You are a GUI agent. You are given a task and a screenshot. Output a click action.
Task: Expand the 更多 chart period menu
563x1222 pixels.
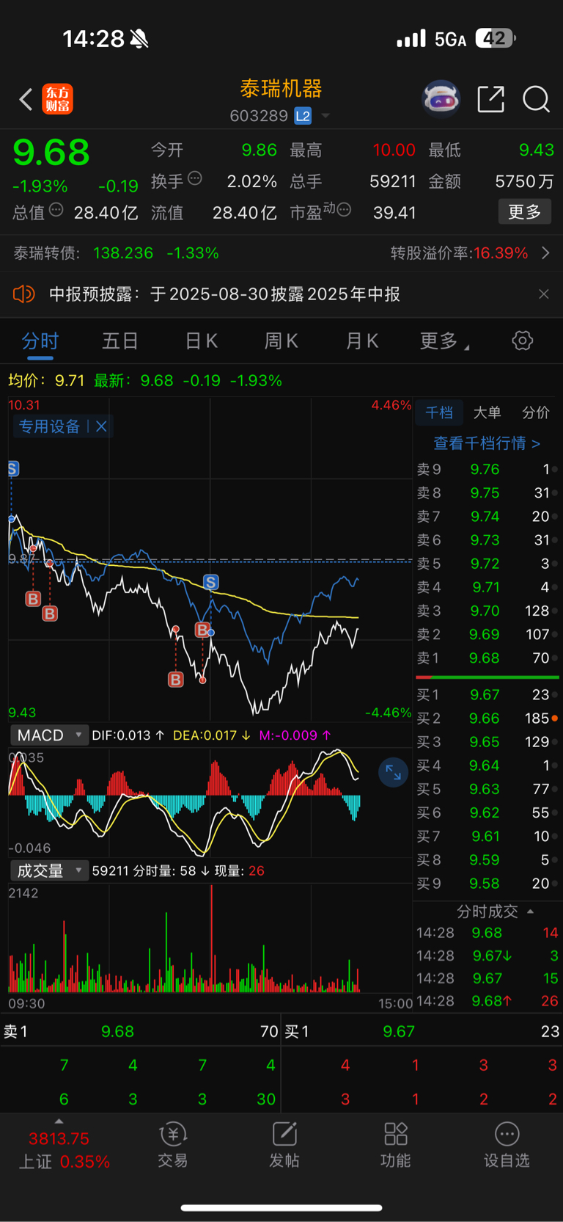(x=444, y=341)
